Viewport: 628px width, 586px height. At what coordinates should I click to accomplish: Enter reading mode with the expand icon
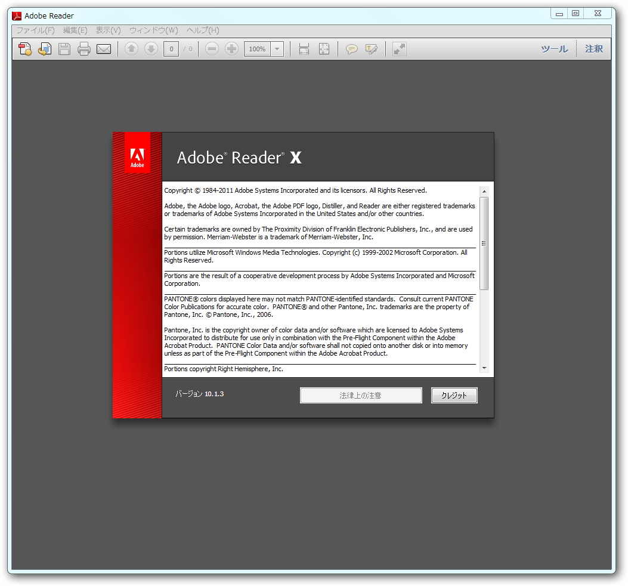point(398,49)
